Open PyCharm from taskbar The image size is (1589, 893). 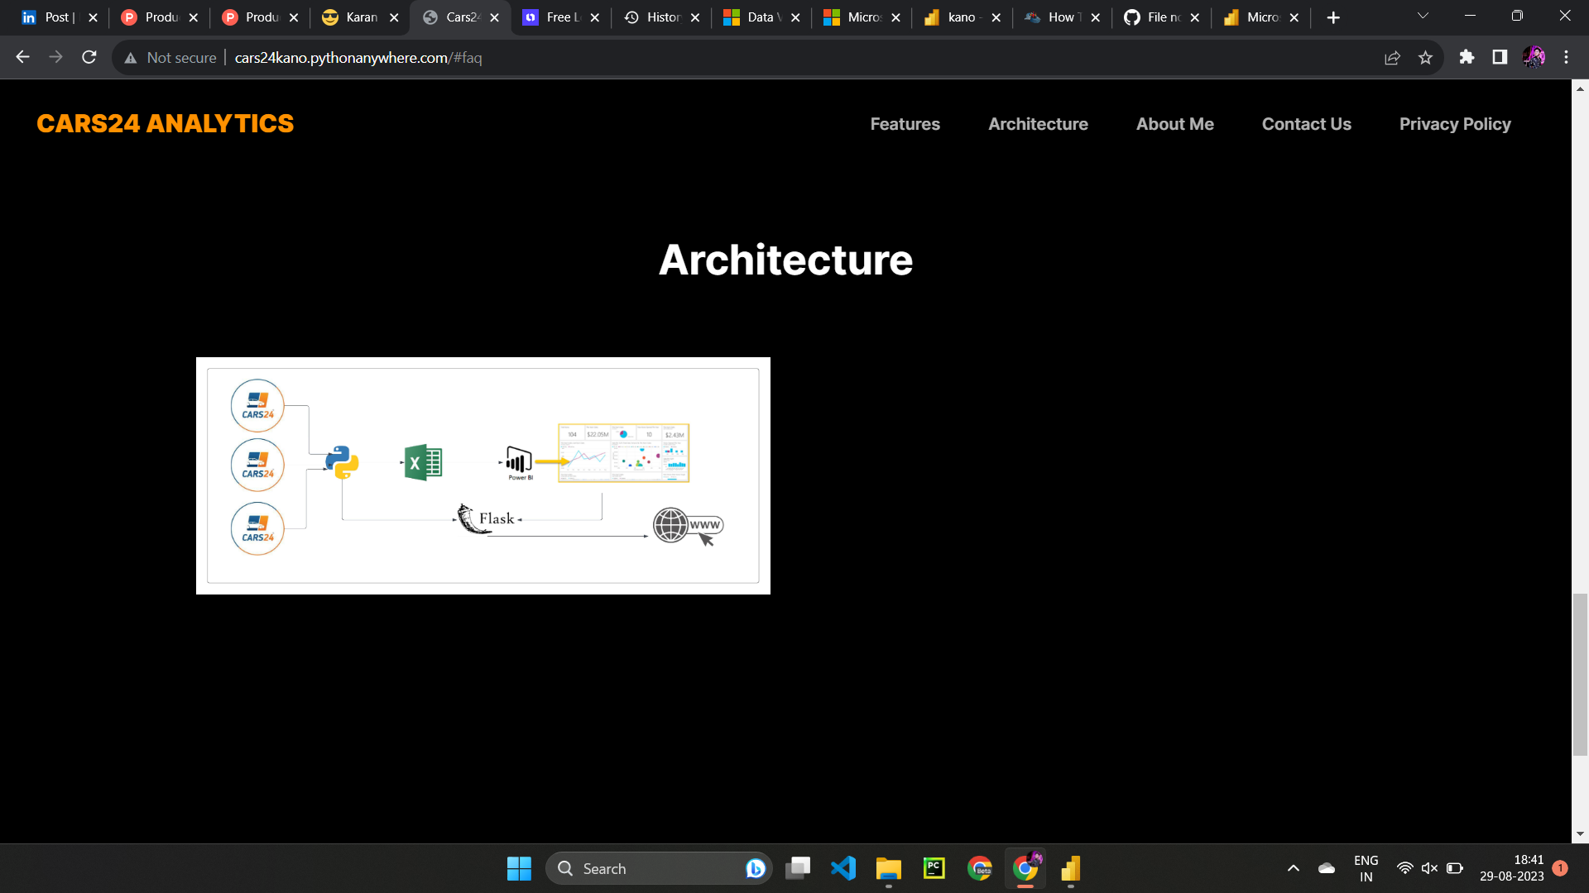[934, 868]
